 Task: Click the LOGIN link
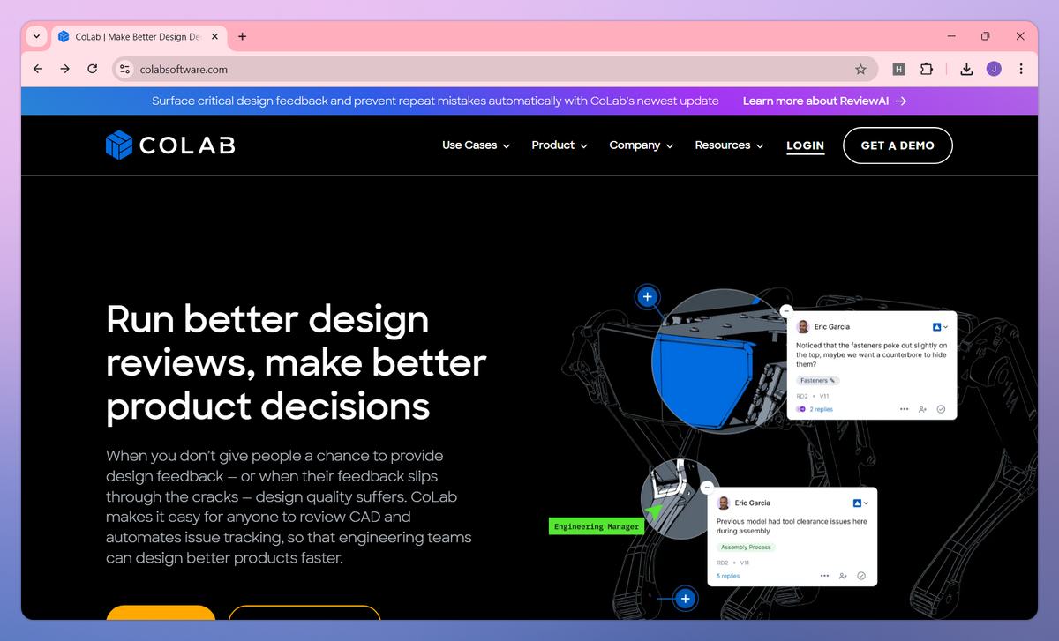805,146
